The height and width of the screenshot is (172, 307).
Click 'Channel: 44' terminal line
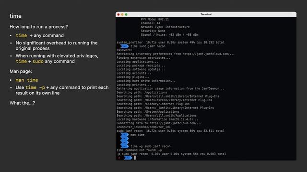150,23
